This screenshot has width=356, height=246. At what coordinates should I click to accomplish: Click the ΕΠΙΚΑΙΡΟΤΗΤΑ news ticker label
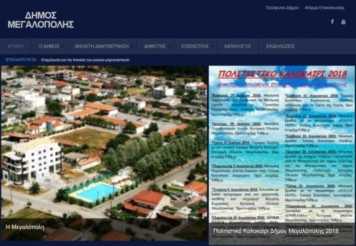click(x=21, y=60)
